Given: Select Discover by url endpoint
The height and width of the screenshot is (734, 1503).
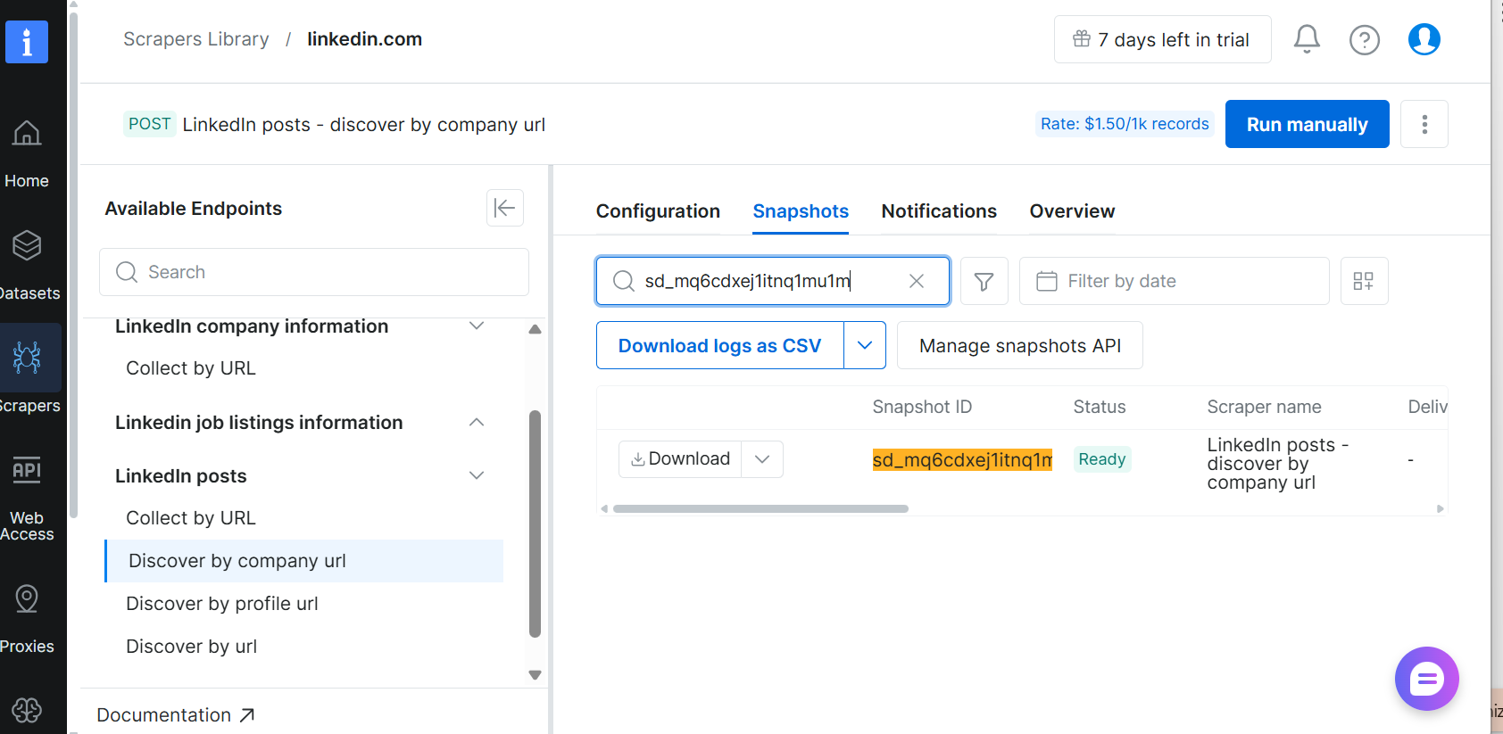Looking at the screenshot, I should coord(192,647).
